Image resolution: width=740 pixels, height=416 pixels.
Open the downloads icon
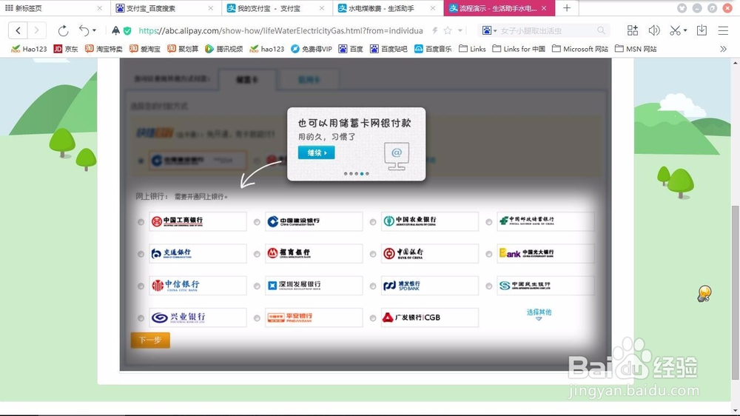tap(702, 30)
